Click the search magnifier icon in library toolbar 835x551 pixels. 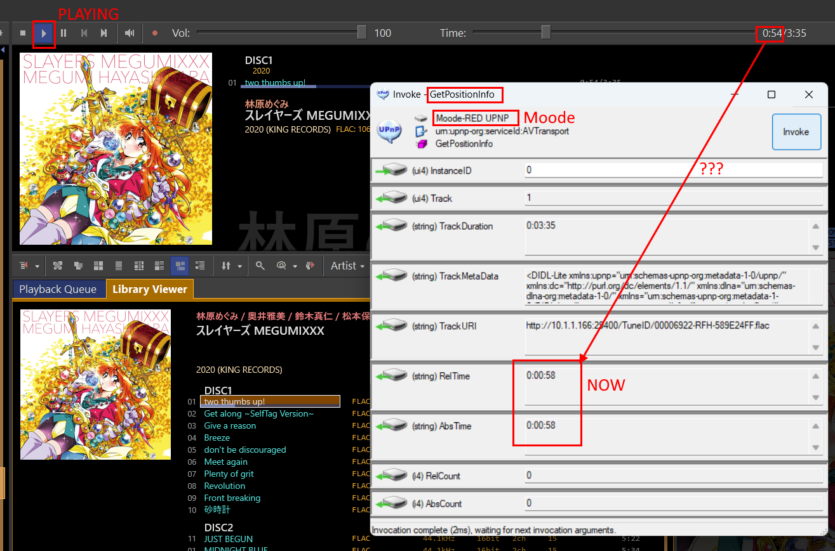(260, 266)
